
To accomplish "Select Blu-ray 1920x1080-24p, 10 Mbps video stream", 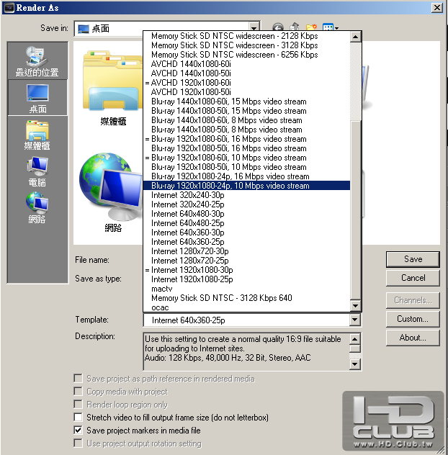I will click(246, 186).
